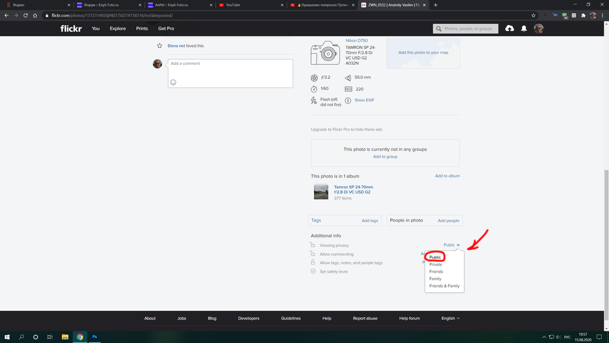
Task: Open Photoshop from the taskbar
Action: click(95, 337)
